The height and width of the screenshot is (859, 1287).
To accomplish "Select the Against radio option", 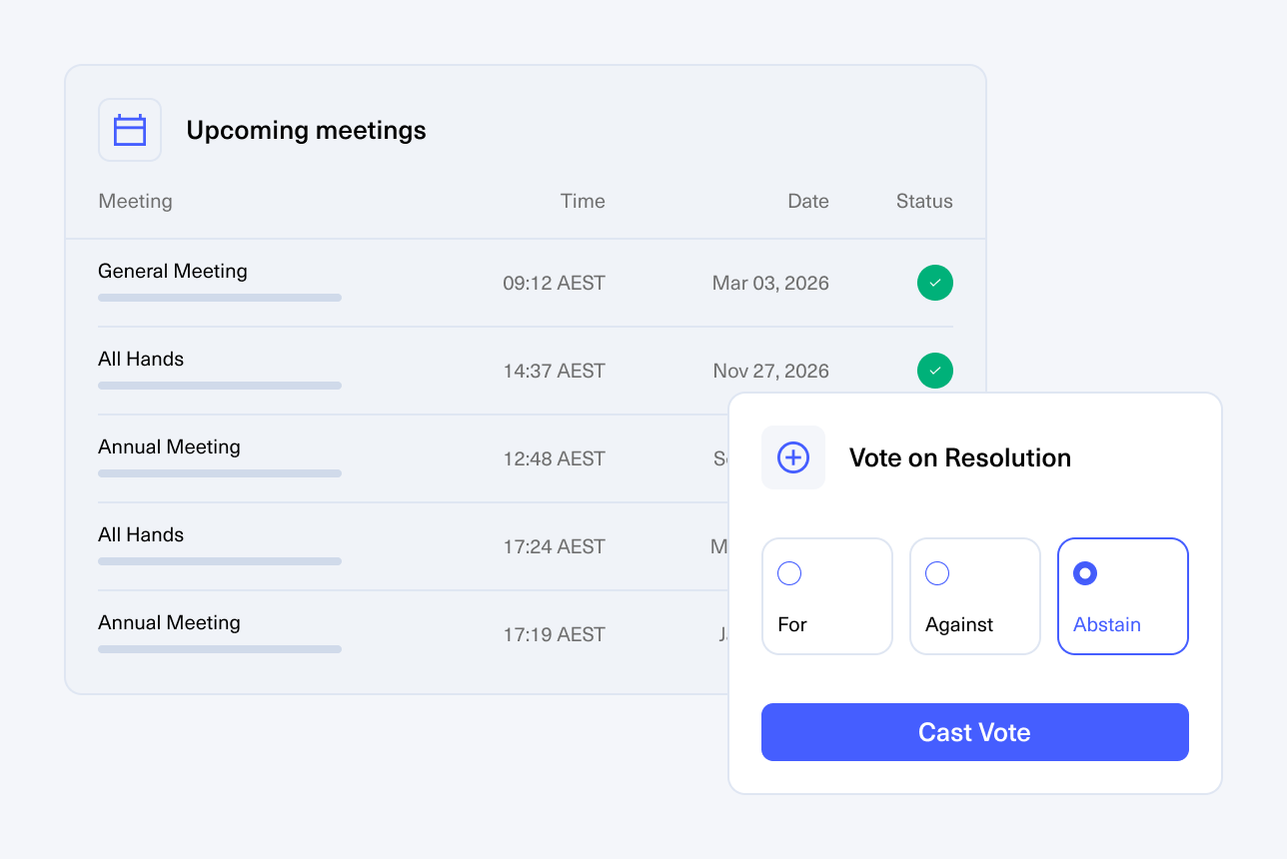I will tap(975, 596).
